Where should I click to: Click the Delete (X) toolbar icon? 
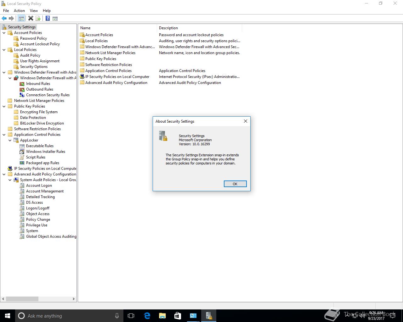(31, 19)
